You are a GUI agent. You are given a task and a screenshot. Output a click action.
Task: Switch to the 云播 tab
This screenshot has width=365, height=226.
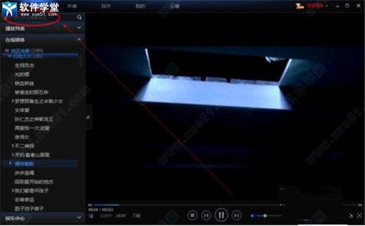click(175, 6)
